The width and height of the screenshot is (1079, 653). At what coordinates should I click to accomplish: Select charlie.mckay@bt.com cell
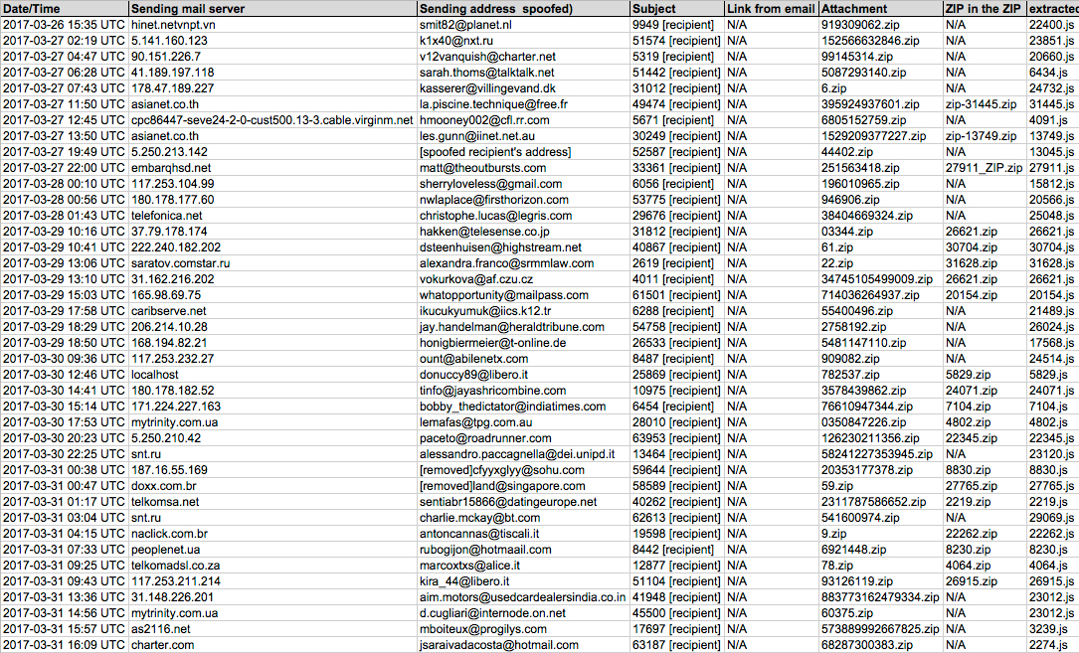523,518
